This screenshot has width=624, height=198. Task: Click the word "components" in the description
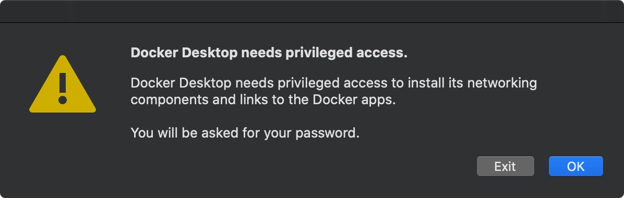coord(170,101)
